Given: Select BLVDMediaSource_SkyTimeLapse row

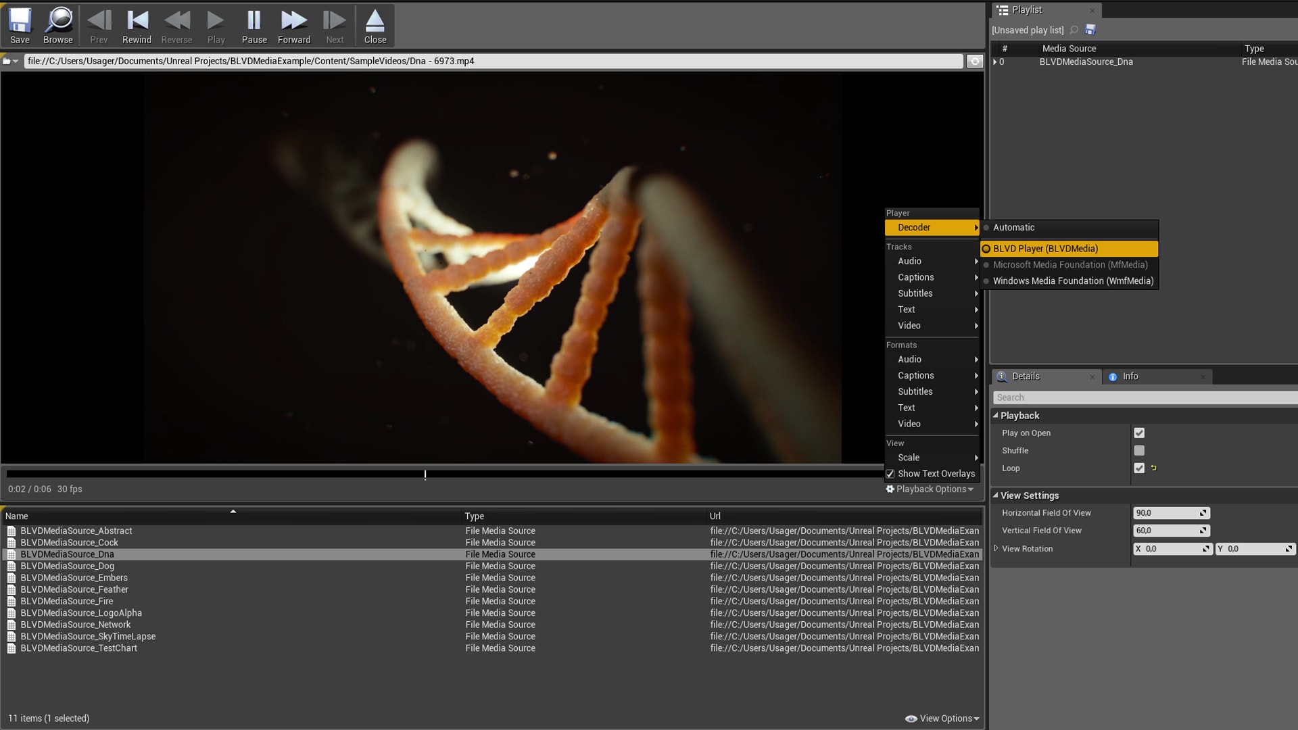Looking at the screenshot, I should coord(492,637).
